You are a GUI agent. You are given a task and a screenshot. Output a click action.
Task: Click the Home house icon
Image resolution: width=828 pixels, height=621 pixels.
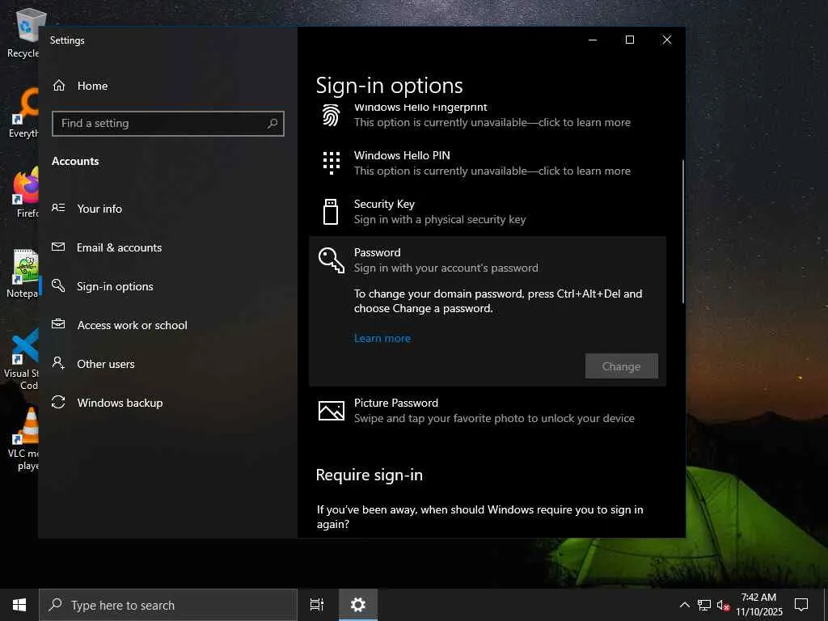pyautogui.click(x=58, y=85)
